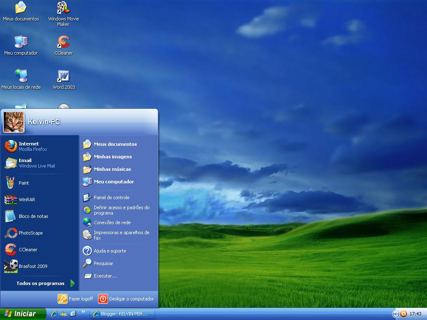Switch to Blogger: KELVIN PER... taskbar window
This screenshot has width=427, height=320.
[122, 314]
